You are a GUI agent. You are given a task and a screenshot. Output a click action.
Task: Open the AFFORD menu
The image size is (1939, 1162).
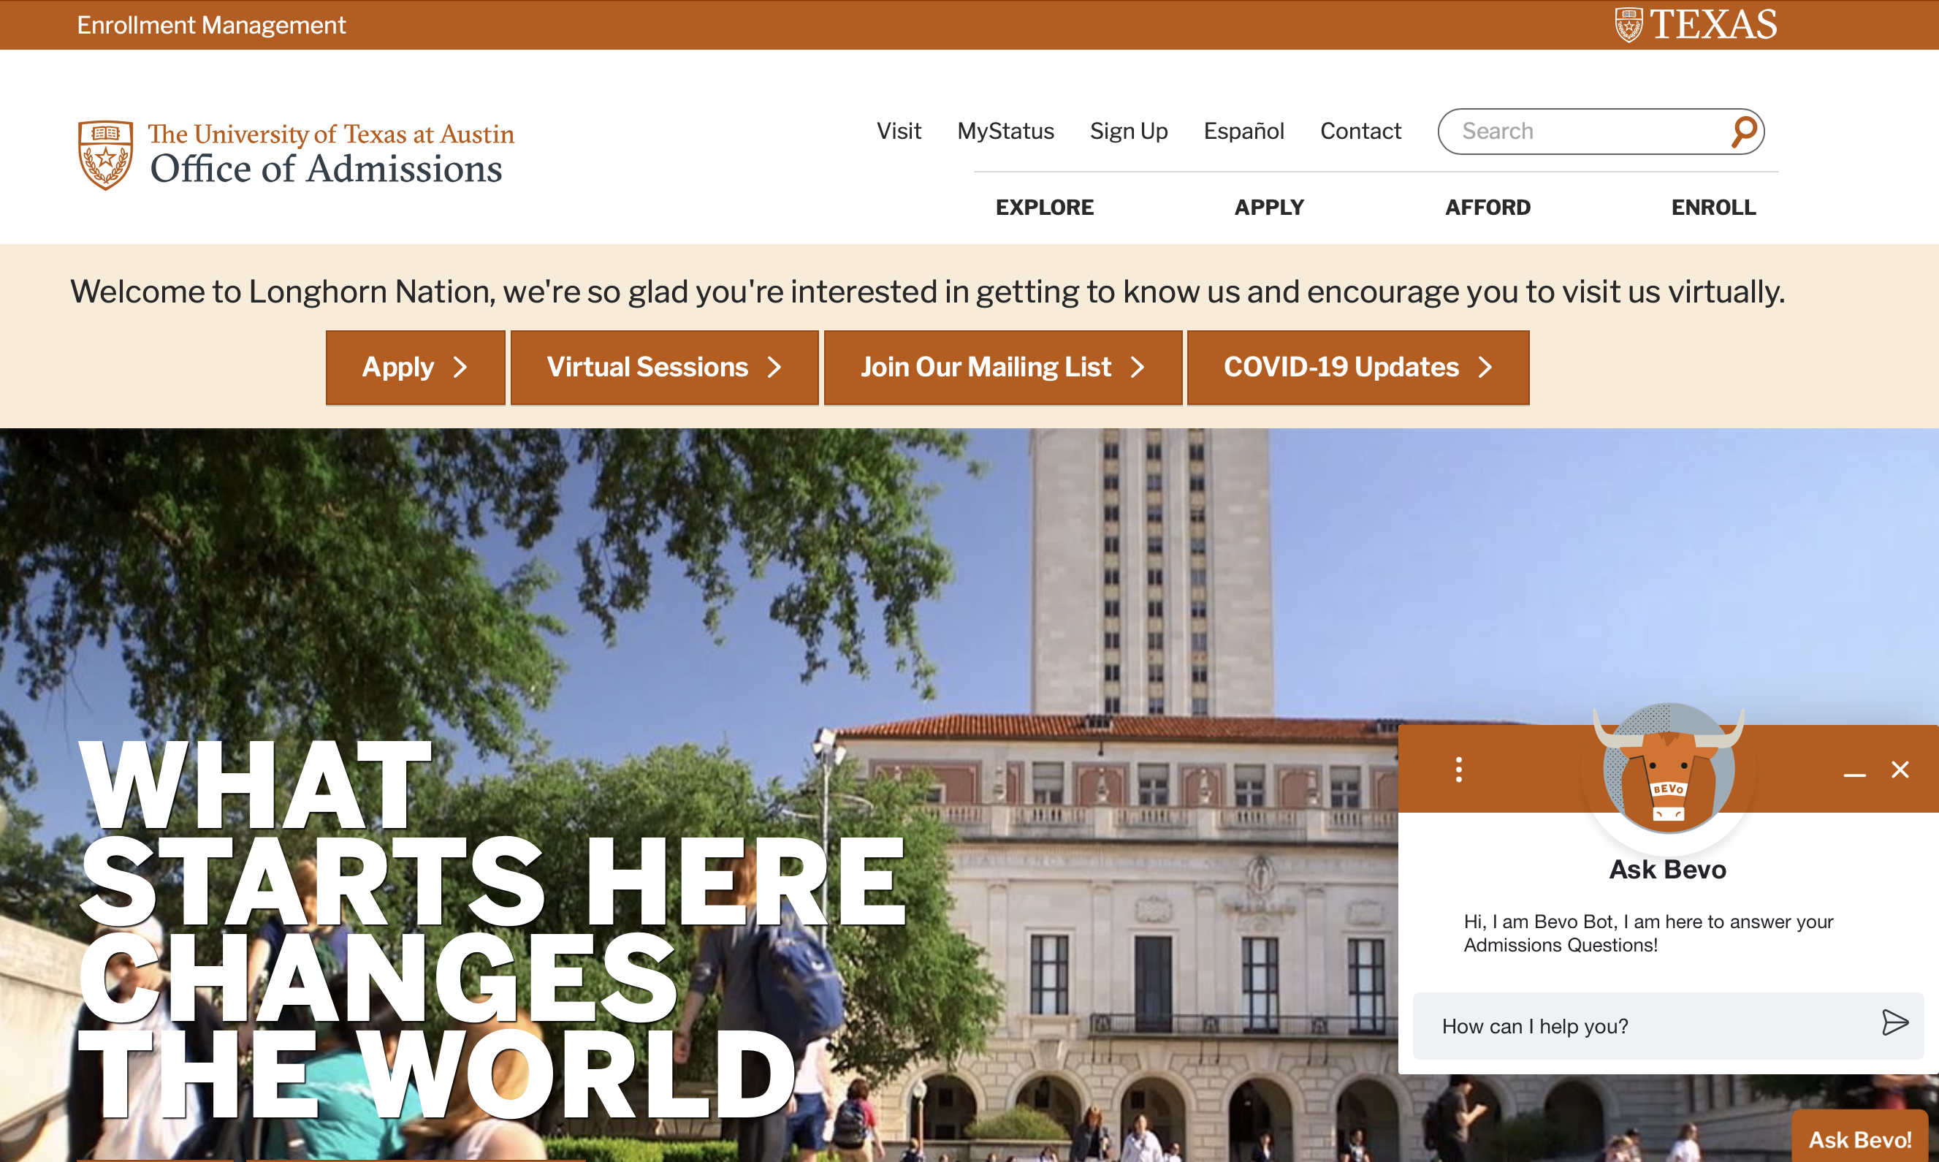click(1487, 208)
